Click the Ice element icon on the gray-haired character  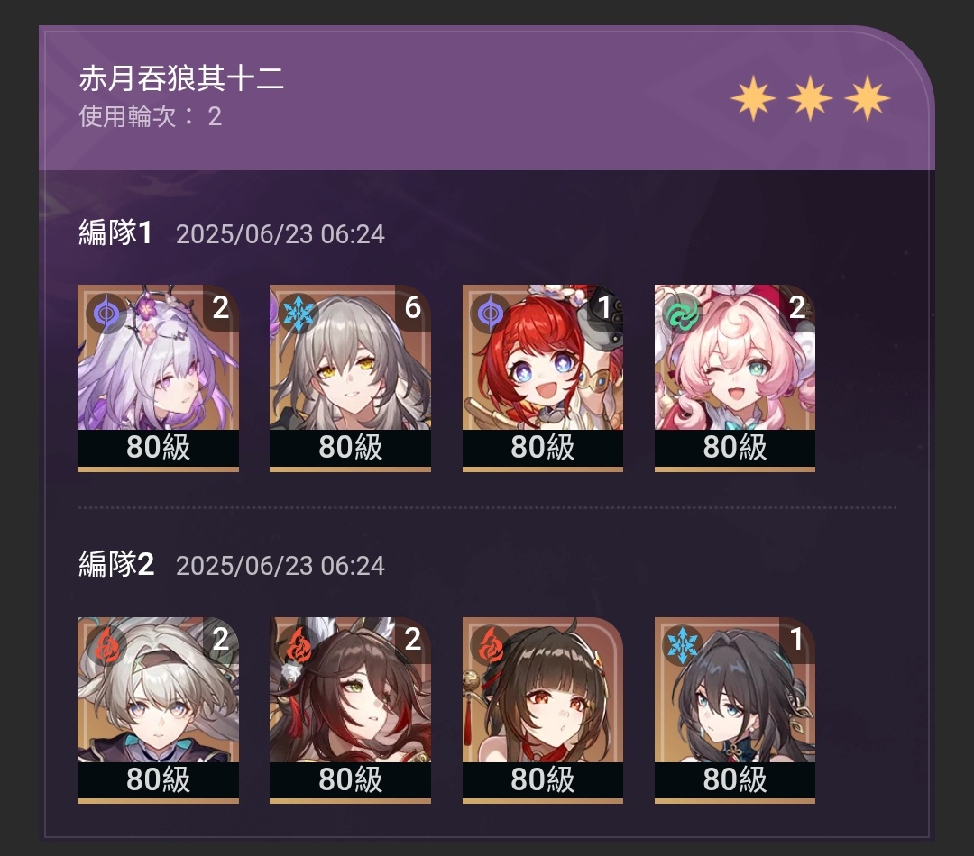(x=298, y=314)
